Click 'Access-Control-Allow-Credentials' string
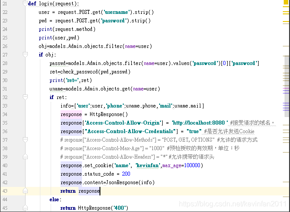Screen dimensions: 290x212 coord(130,131)
